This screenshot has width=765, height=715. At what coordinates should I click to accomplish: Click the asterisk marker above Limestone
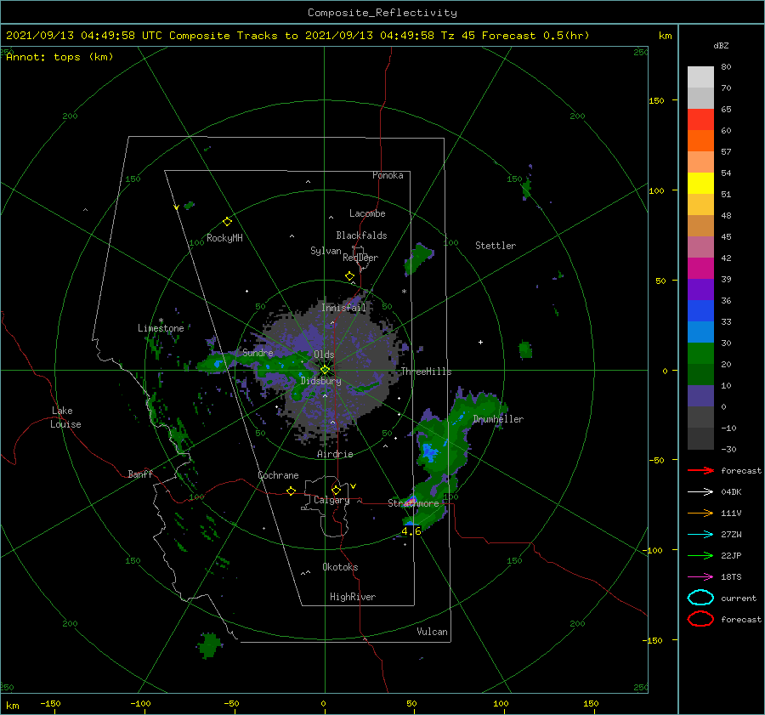click(x=161, y=321)
